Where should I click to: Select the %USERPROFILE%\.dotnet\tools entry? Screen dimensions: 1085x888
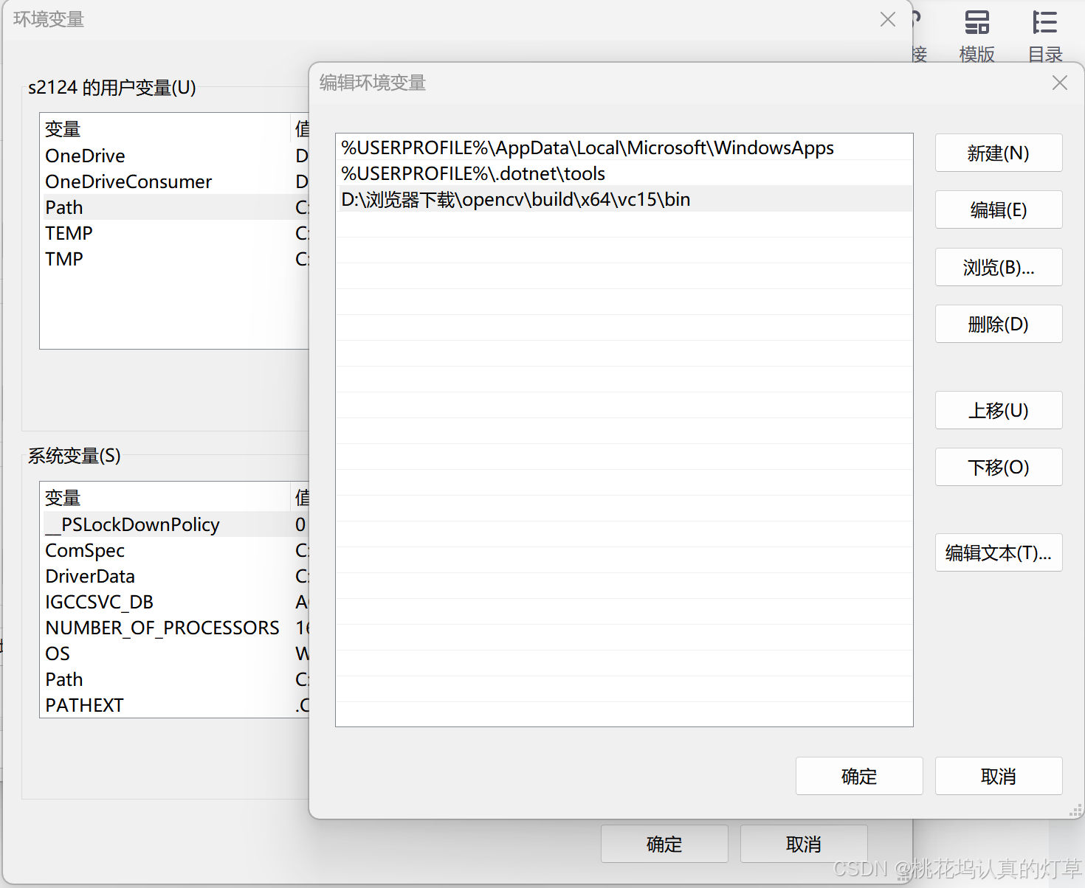[473, 173]
